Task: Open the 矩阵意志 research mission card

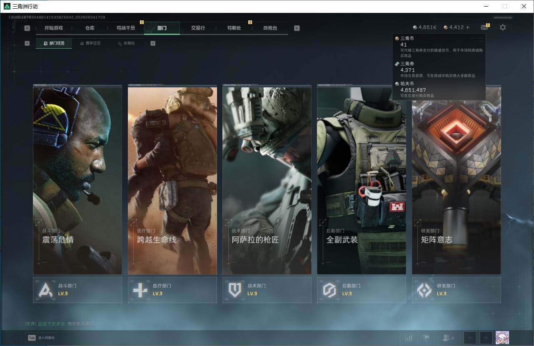Action: coord(456,180)
